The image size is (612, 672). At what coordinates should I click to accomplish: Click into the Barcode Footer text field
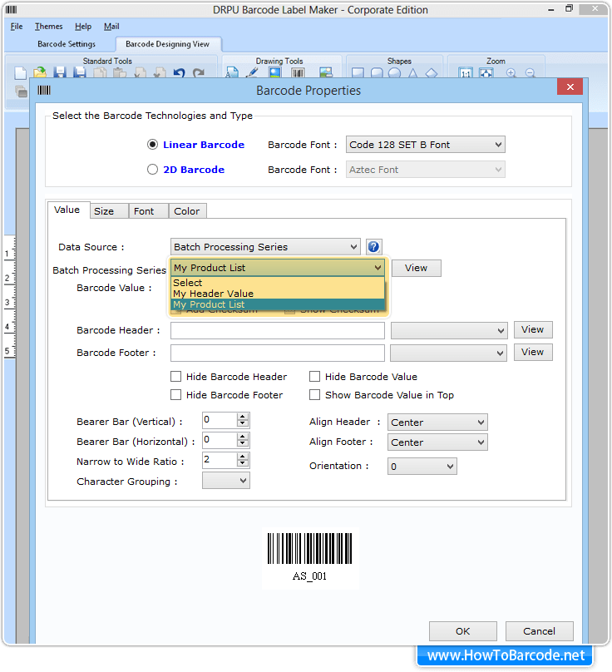pyautogui.click(x=278, y=353)
